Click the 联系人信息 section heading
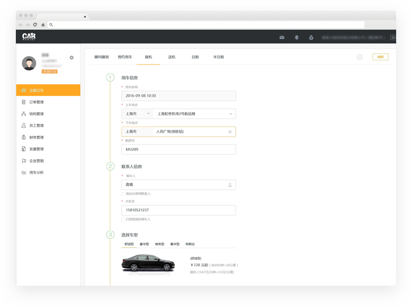 click(132, 166)
